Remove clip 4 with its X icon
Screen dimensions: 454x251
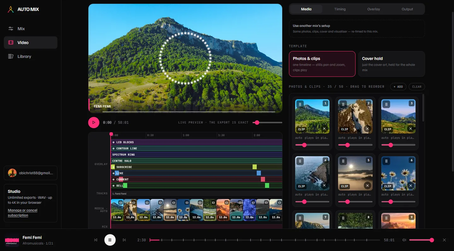[x=324, y=186]
